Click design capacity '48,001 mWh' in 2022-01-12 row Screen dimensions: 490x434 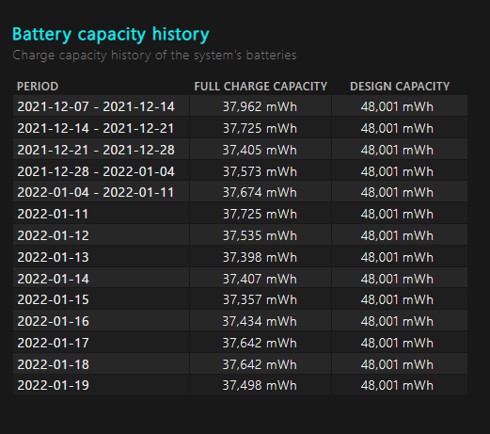click(x=397, y=235)
